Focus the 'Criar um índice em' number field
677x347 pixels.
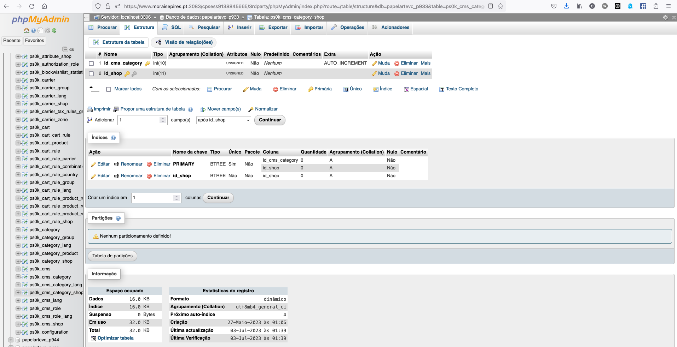156,198
